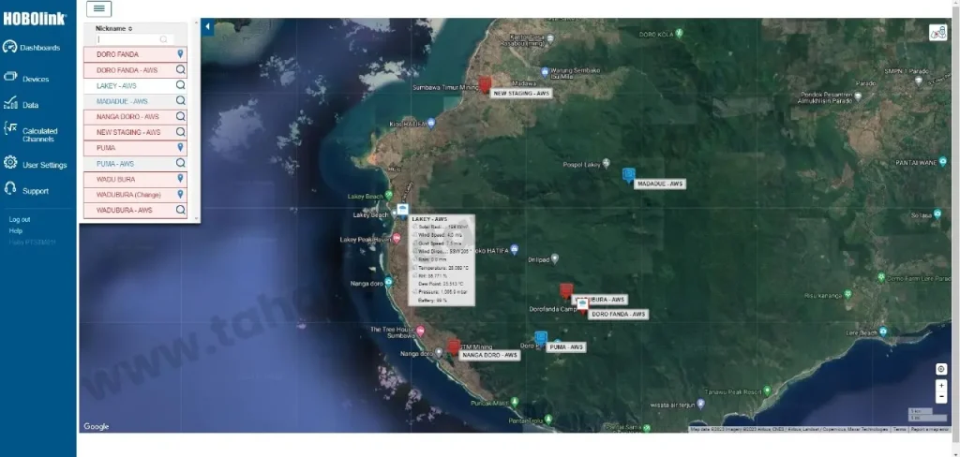Zoom in the map with plus button

pos(941,385)
